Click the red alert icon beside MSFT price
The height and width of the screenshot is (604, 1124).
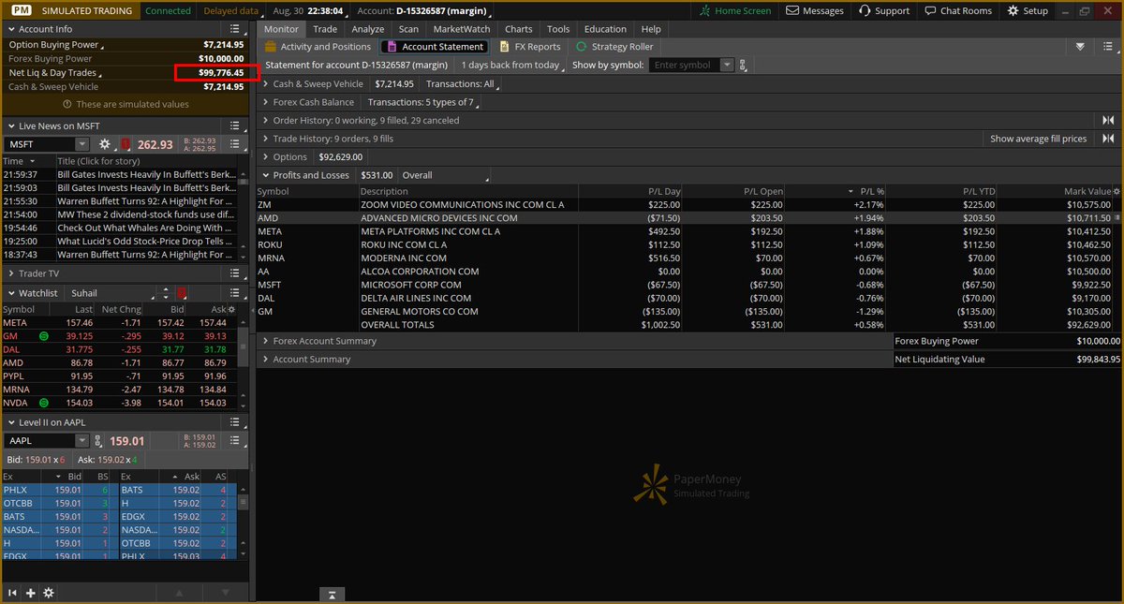tap(126, 144)
